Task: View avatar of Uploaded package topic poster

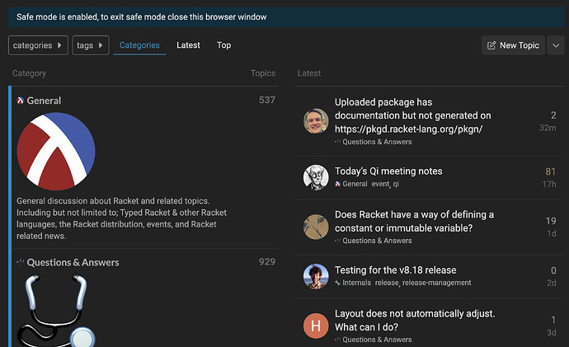Action: click(x=316, y=121)
